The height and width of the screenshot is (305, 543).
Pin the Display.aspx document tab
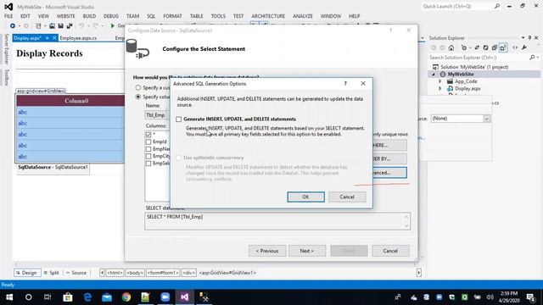pos(48,38)
